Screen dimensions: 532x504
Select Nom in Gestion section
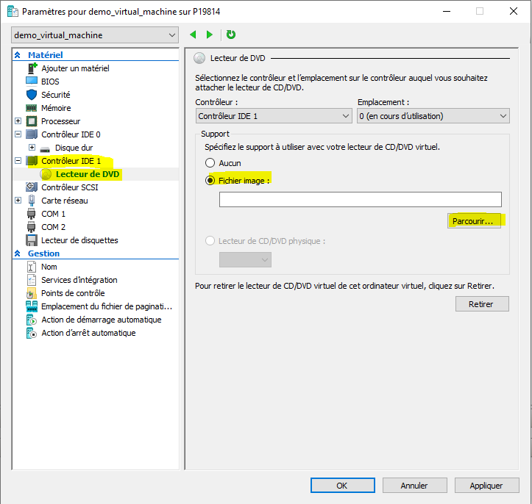click(49, 267)
